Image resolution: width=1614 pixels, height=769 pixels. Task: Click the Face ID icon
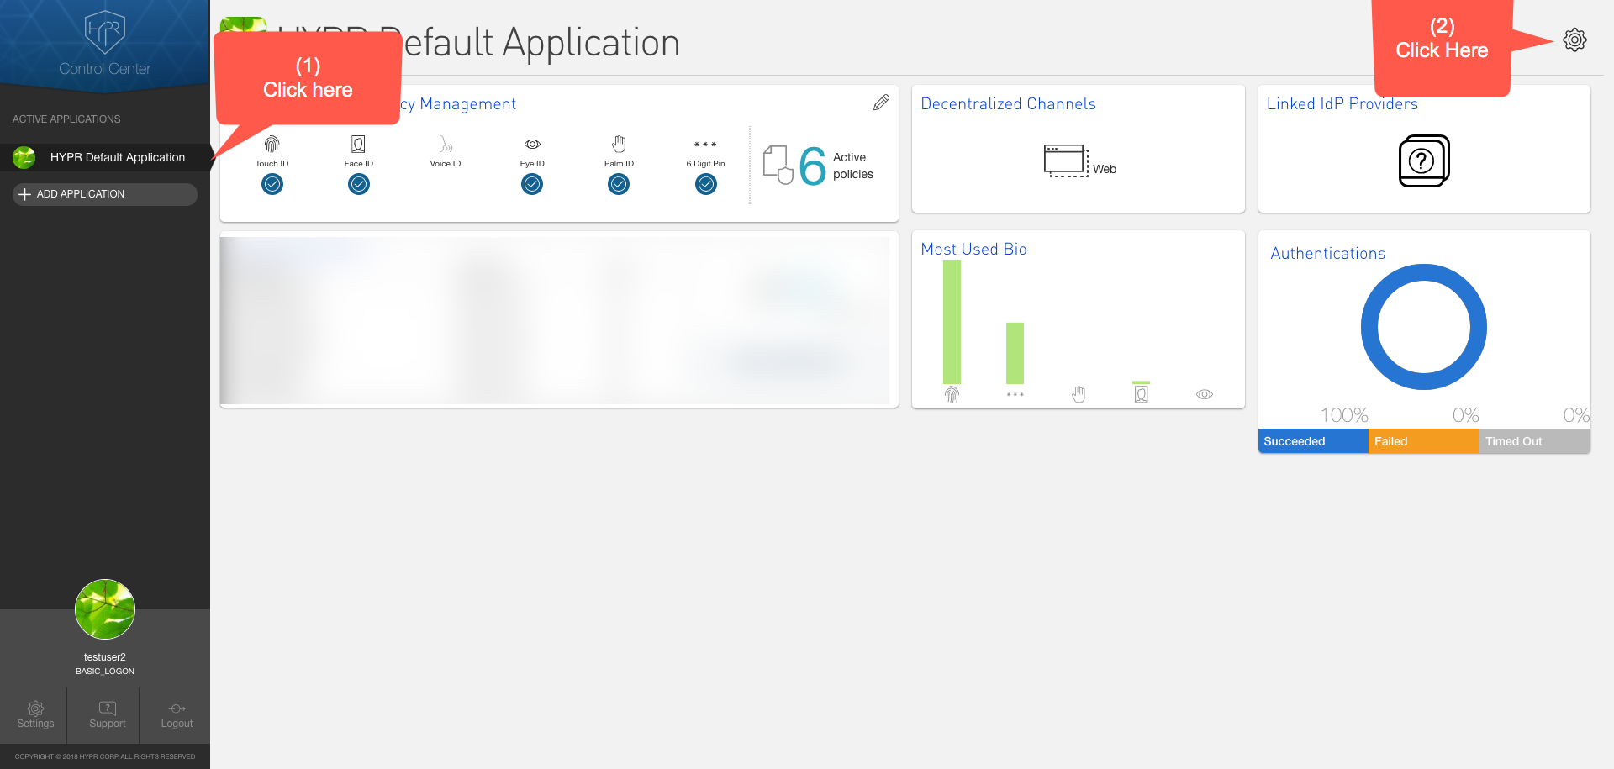(x=358, y=144)
